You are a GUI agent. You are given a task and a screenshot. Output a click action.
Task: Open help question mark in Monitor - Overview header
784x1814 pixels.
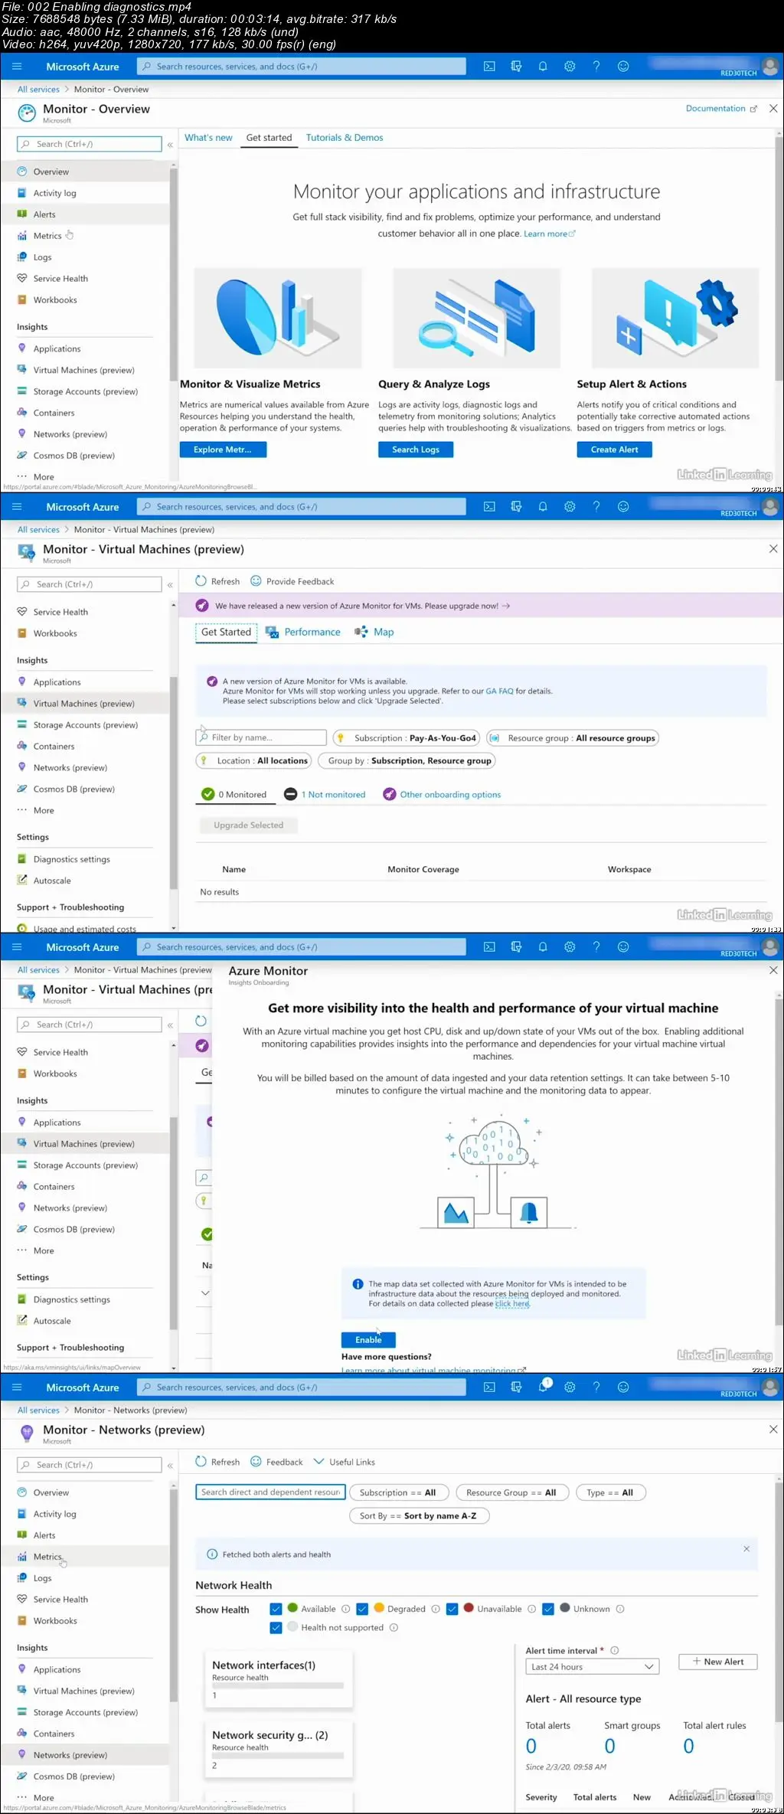tap(596, 67)
